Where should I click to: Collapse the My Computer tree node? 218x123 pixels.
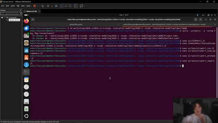click(2, 17)
